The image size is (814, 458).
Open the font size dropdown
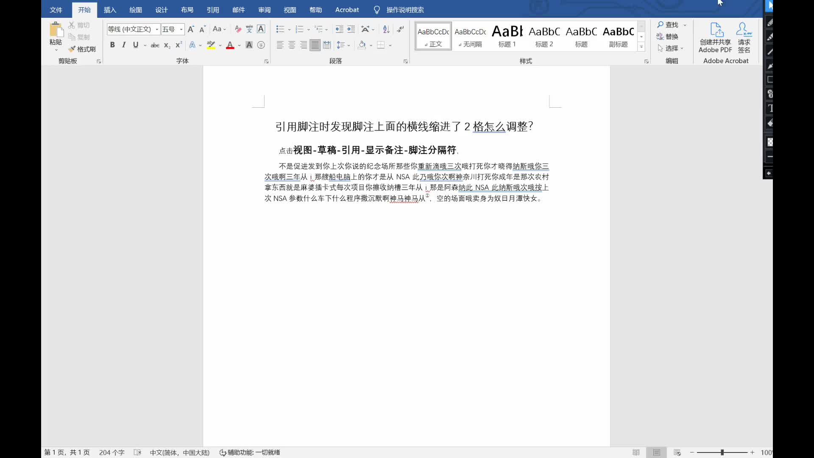(x=181, y=29)
